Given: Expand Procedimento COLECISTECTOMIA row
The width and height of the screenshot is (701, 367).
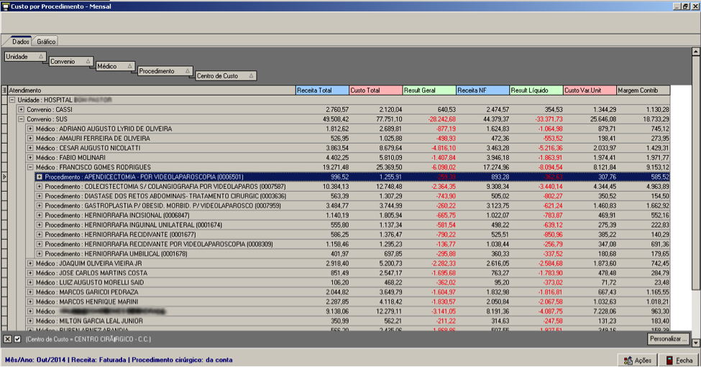Looking at the screenshot, I should coord(40,187).
